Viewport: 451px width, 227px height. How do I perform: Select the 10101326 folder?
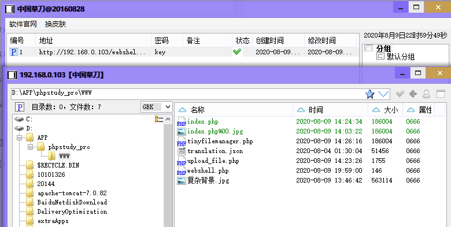[x=51, y=174]
